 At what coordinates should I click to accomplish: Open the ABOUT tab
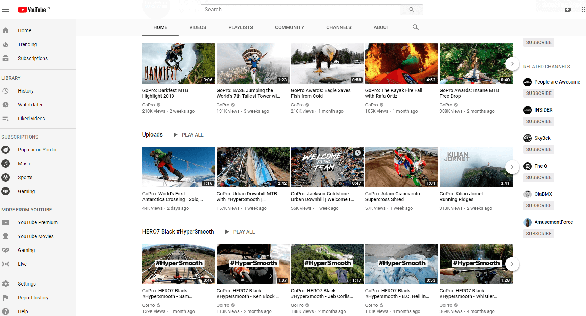(381, 27)
